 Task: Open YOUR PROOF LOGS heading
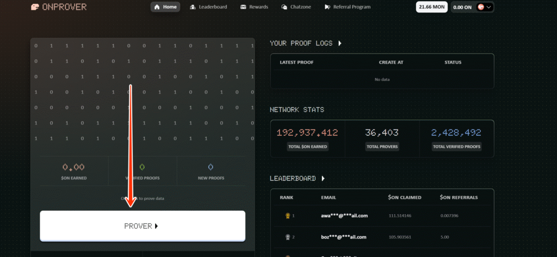tap(301, 43)
